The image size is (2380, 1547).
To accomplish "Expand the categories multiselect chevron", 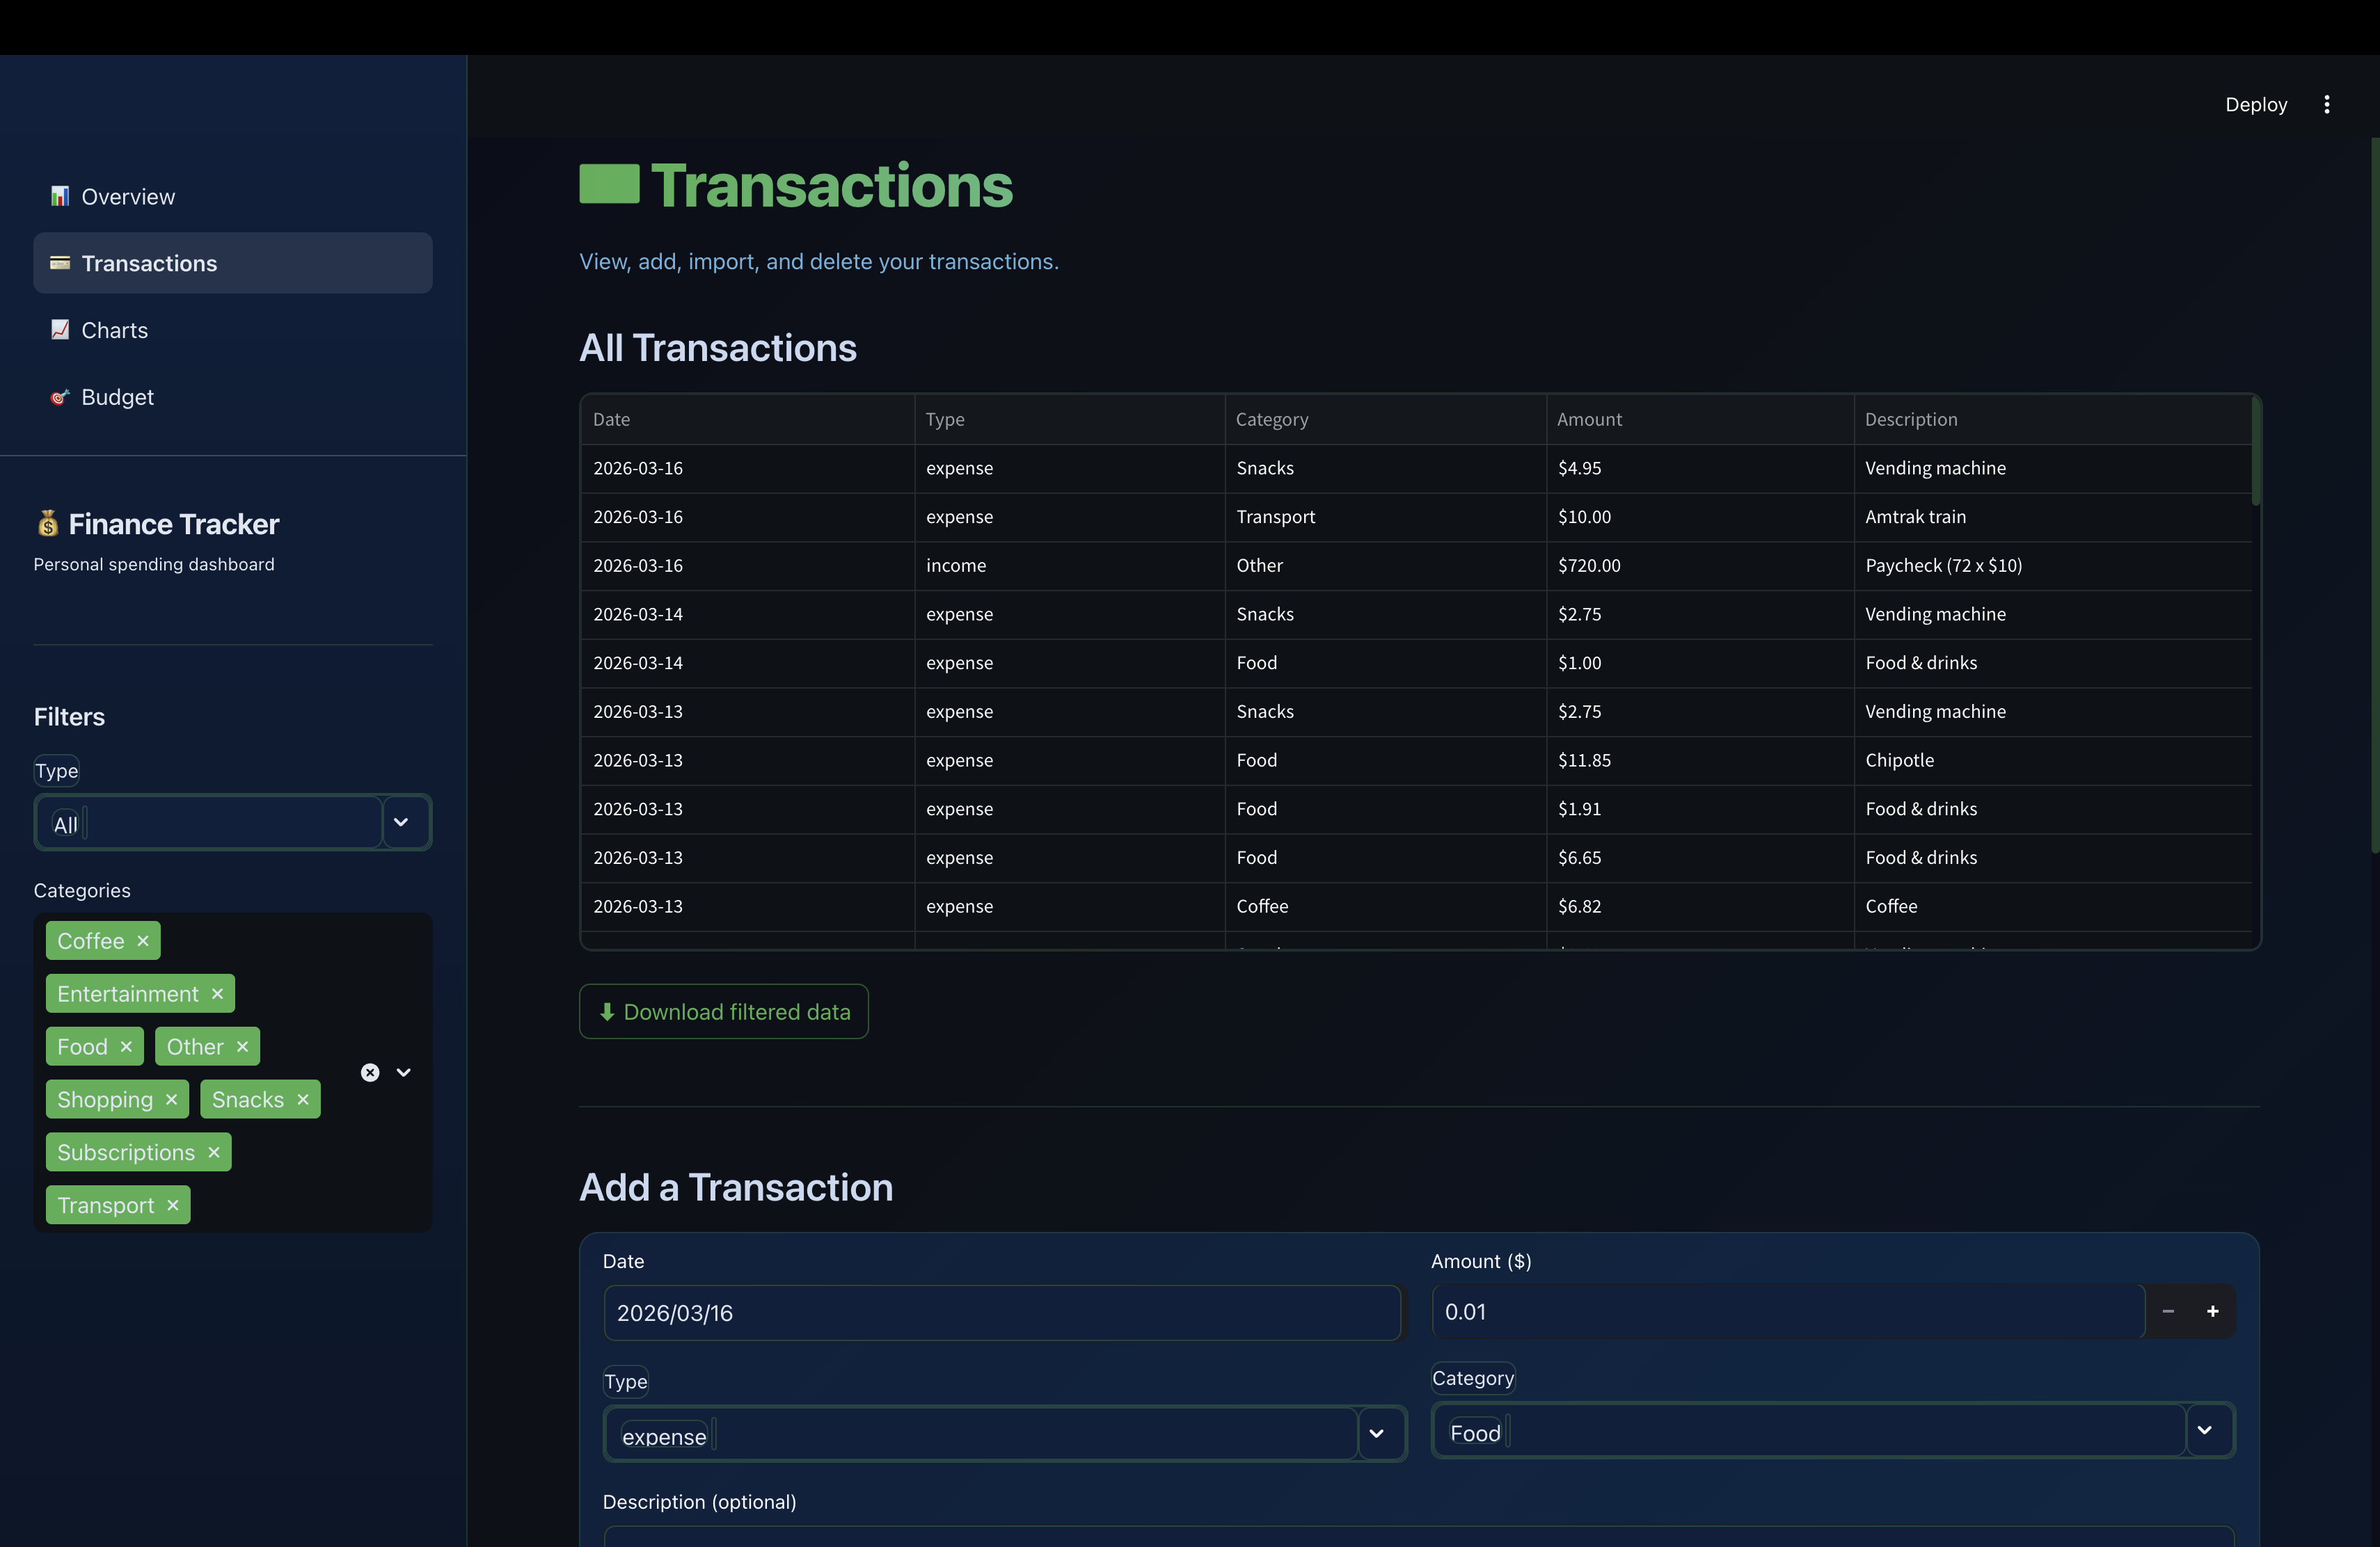I will pyautogui.click(x=404, y=1071).
